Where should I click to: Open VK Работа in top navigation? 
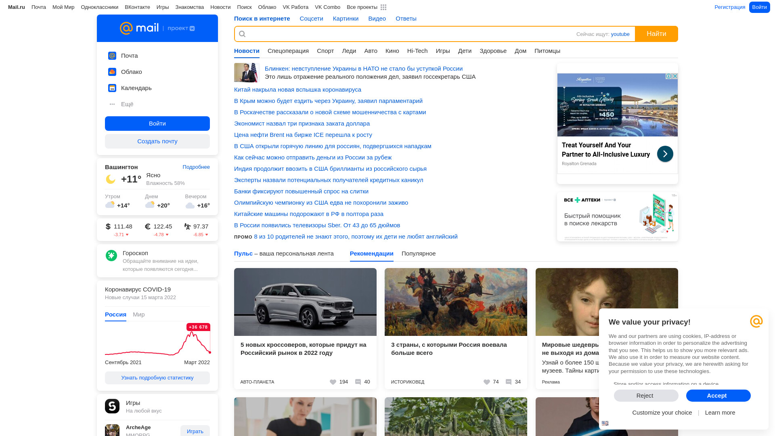295,7
